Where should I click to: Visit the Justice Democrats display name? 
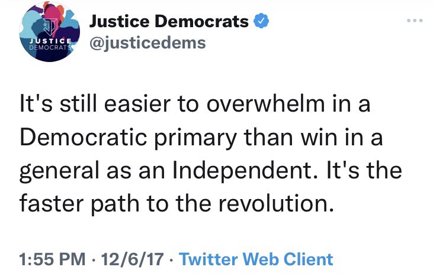pos(169,22)
